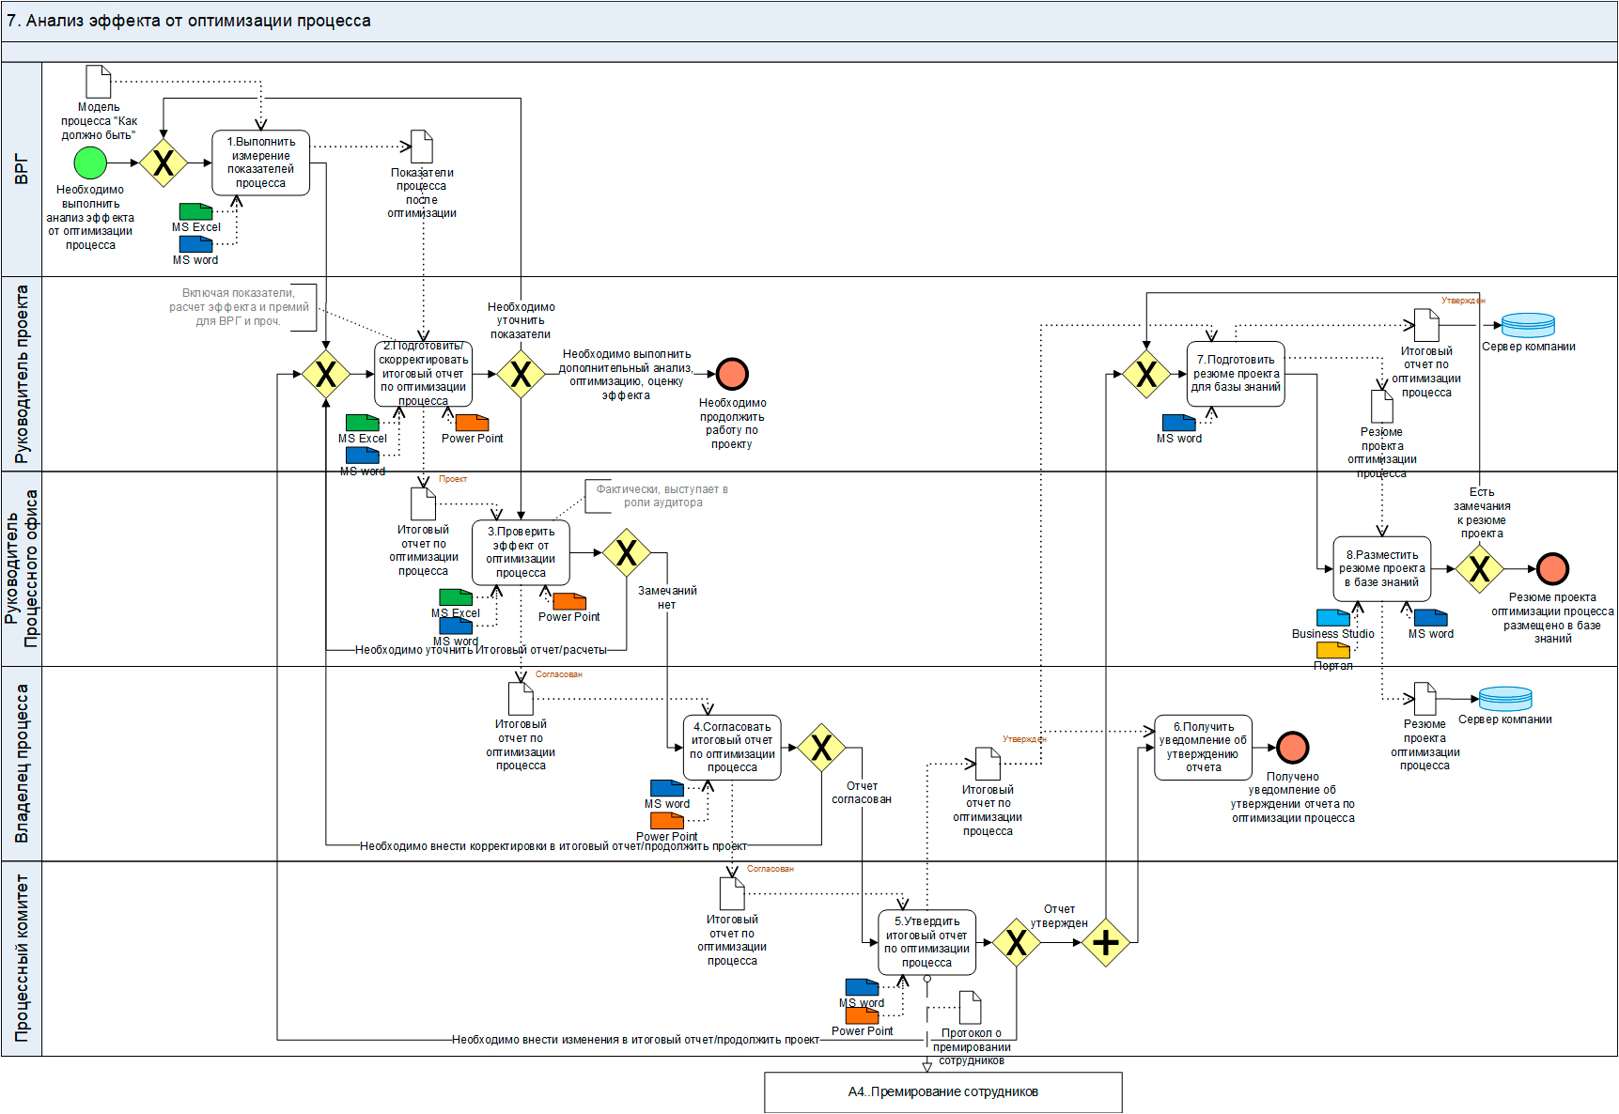Click end event "Получено уведомление об утверждении"
Screen dimensions: 1619x1114
click(x=1293, y=748)
